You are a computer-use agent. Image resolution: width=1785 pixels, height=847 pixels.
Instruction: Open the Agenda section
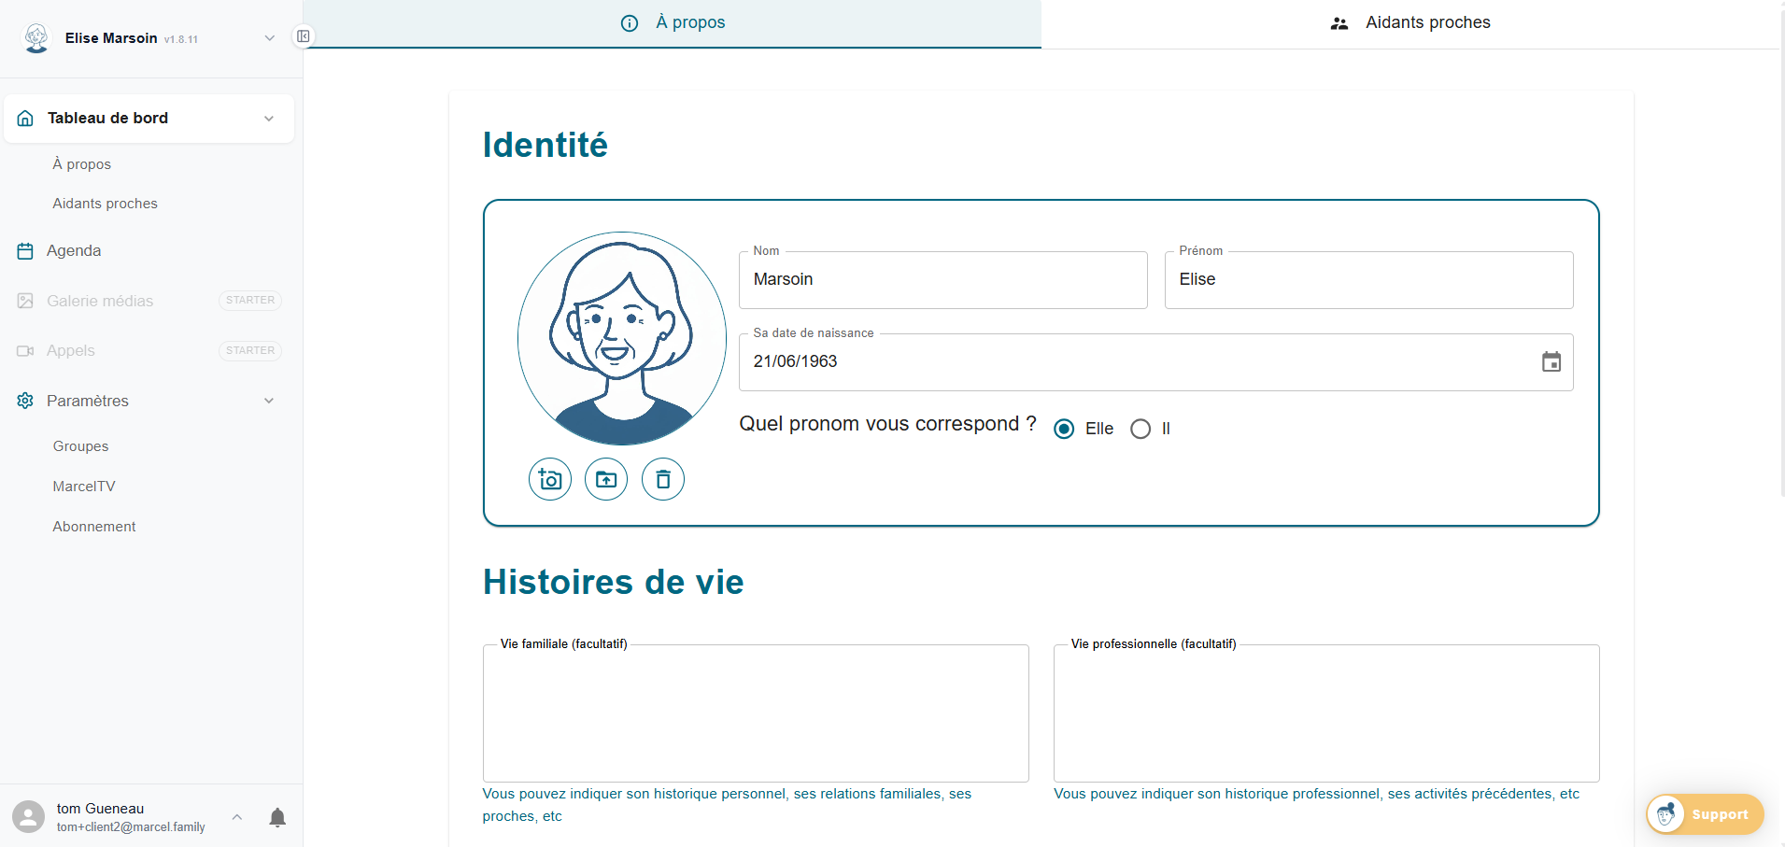pyautogui.click(x=73, y=250)
